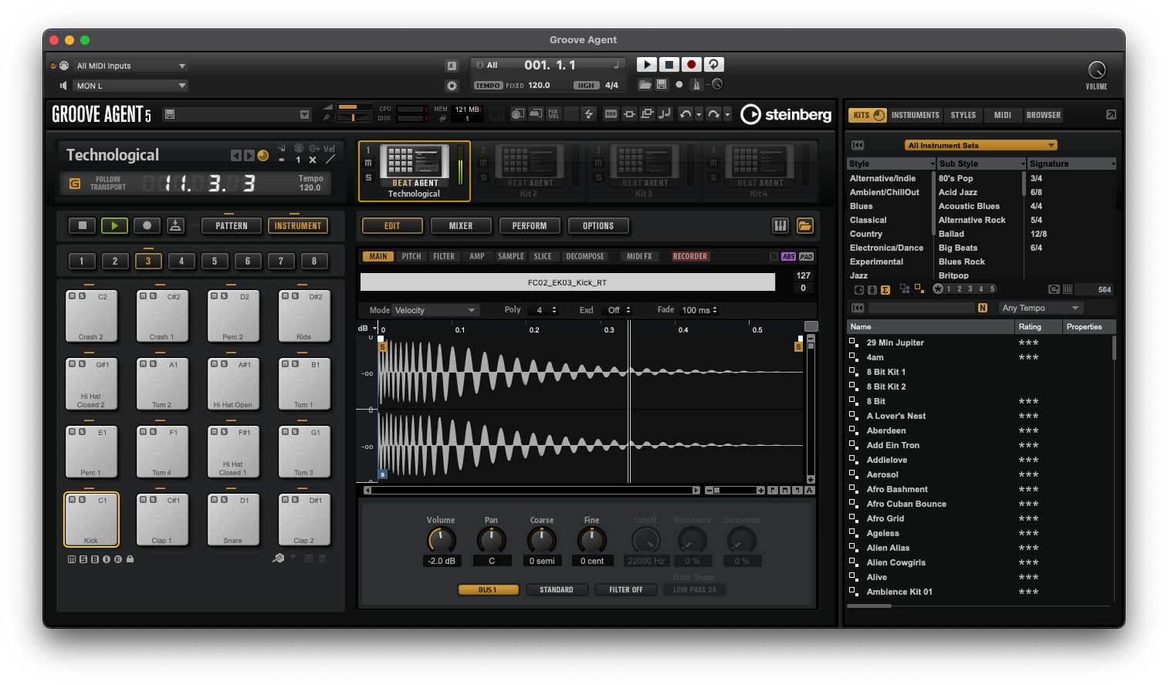
Task: Click the Redo arrow icon
Action: click(714, 114)
